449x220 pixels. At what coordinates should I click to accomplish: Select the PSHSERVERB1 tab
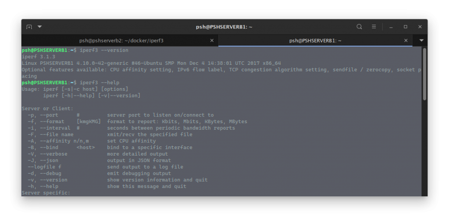(315, 41)
